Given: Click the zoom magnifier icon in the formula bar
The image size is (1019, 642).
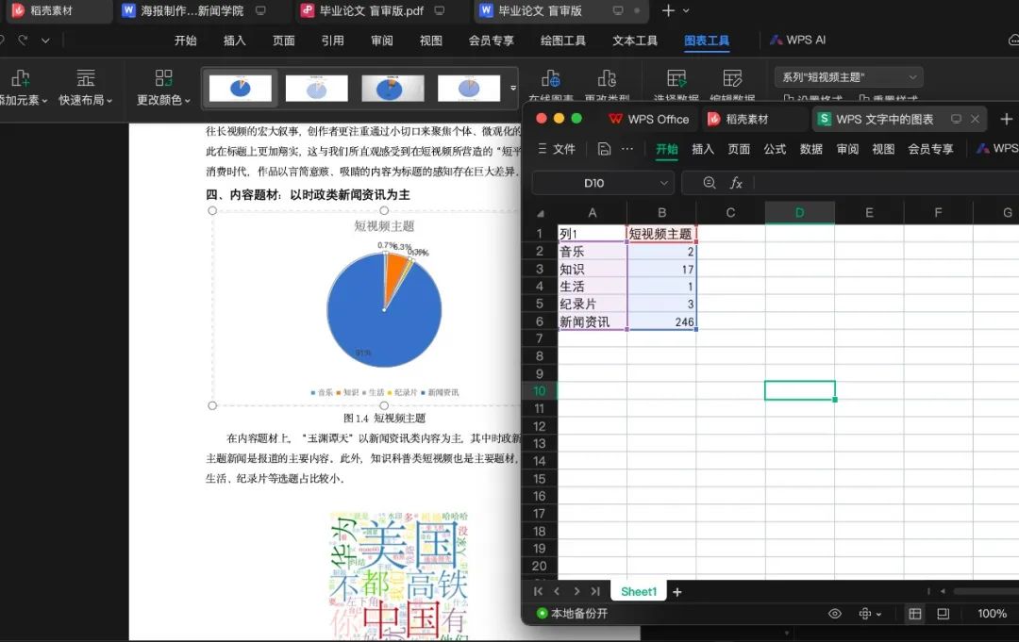Looking at the screenshot, I should point(710,183).
